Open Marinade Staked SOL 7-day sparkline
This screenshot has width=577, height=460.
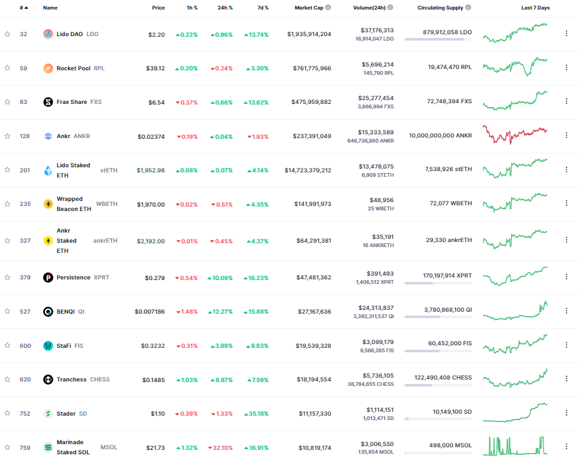pyautogui.click(x=515, y=446)
